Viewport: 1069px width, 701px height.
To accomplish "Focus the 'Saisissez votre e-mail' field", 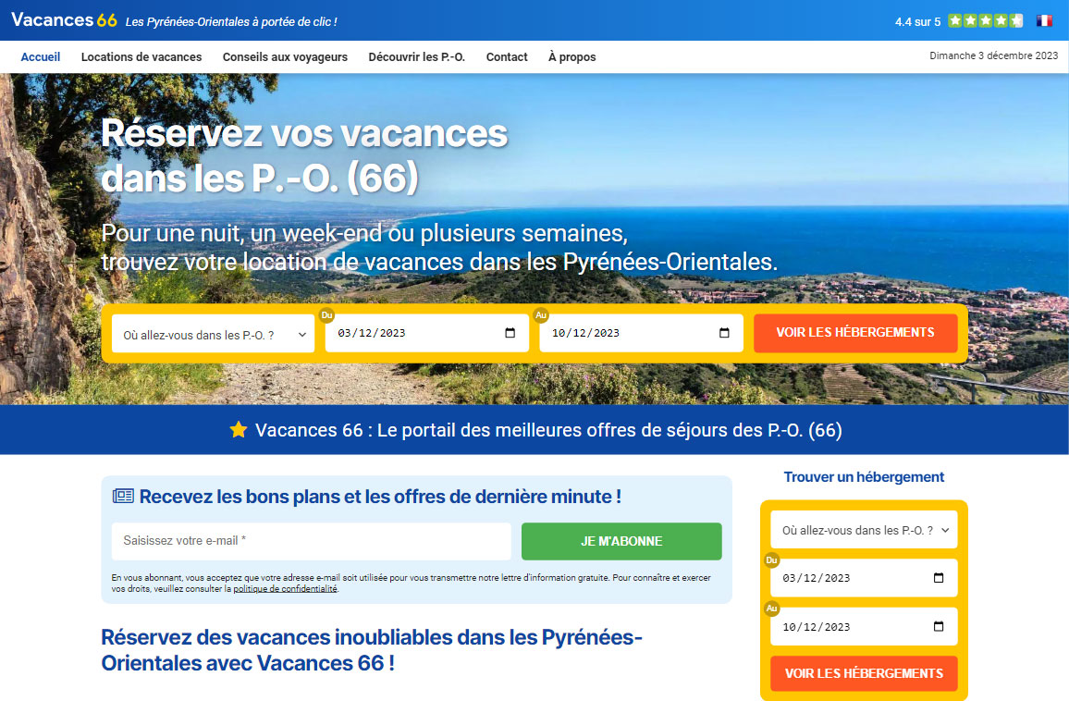I will [x=311, y=541].
